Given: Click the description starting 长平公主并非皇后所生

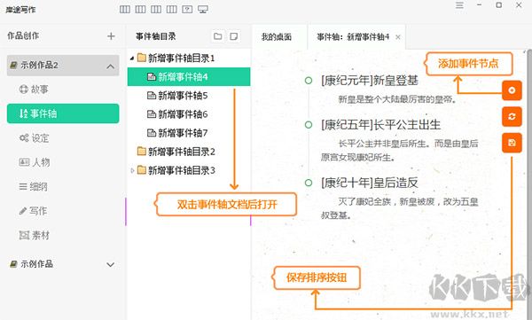Looking at the screenshot, I should [399, 151].
